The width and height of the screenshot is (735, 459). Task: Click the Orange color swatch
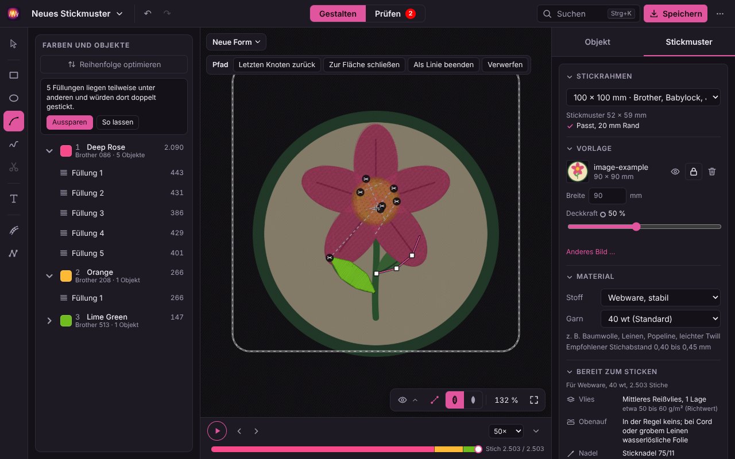tap(66, 276)
